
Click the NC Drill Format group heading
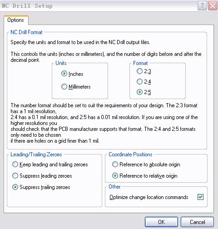pyautogui.click(x=26, y=32)
